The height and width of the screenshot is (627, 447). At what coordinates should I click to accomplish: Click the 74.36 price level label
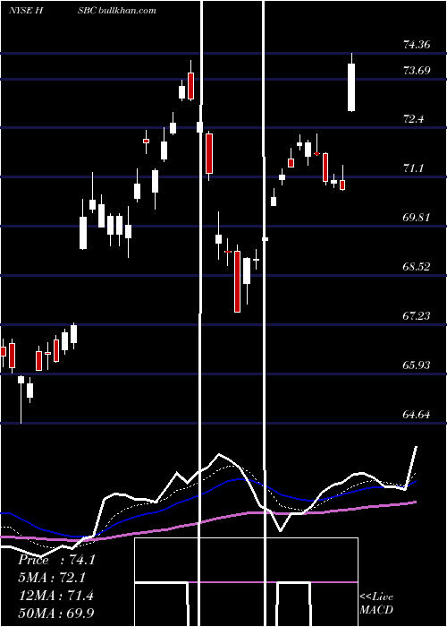click(417, 45)
